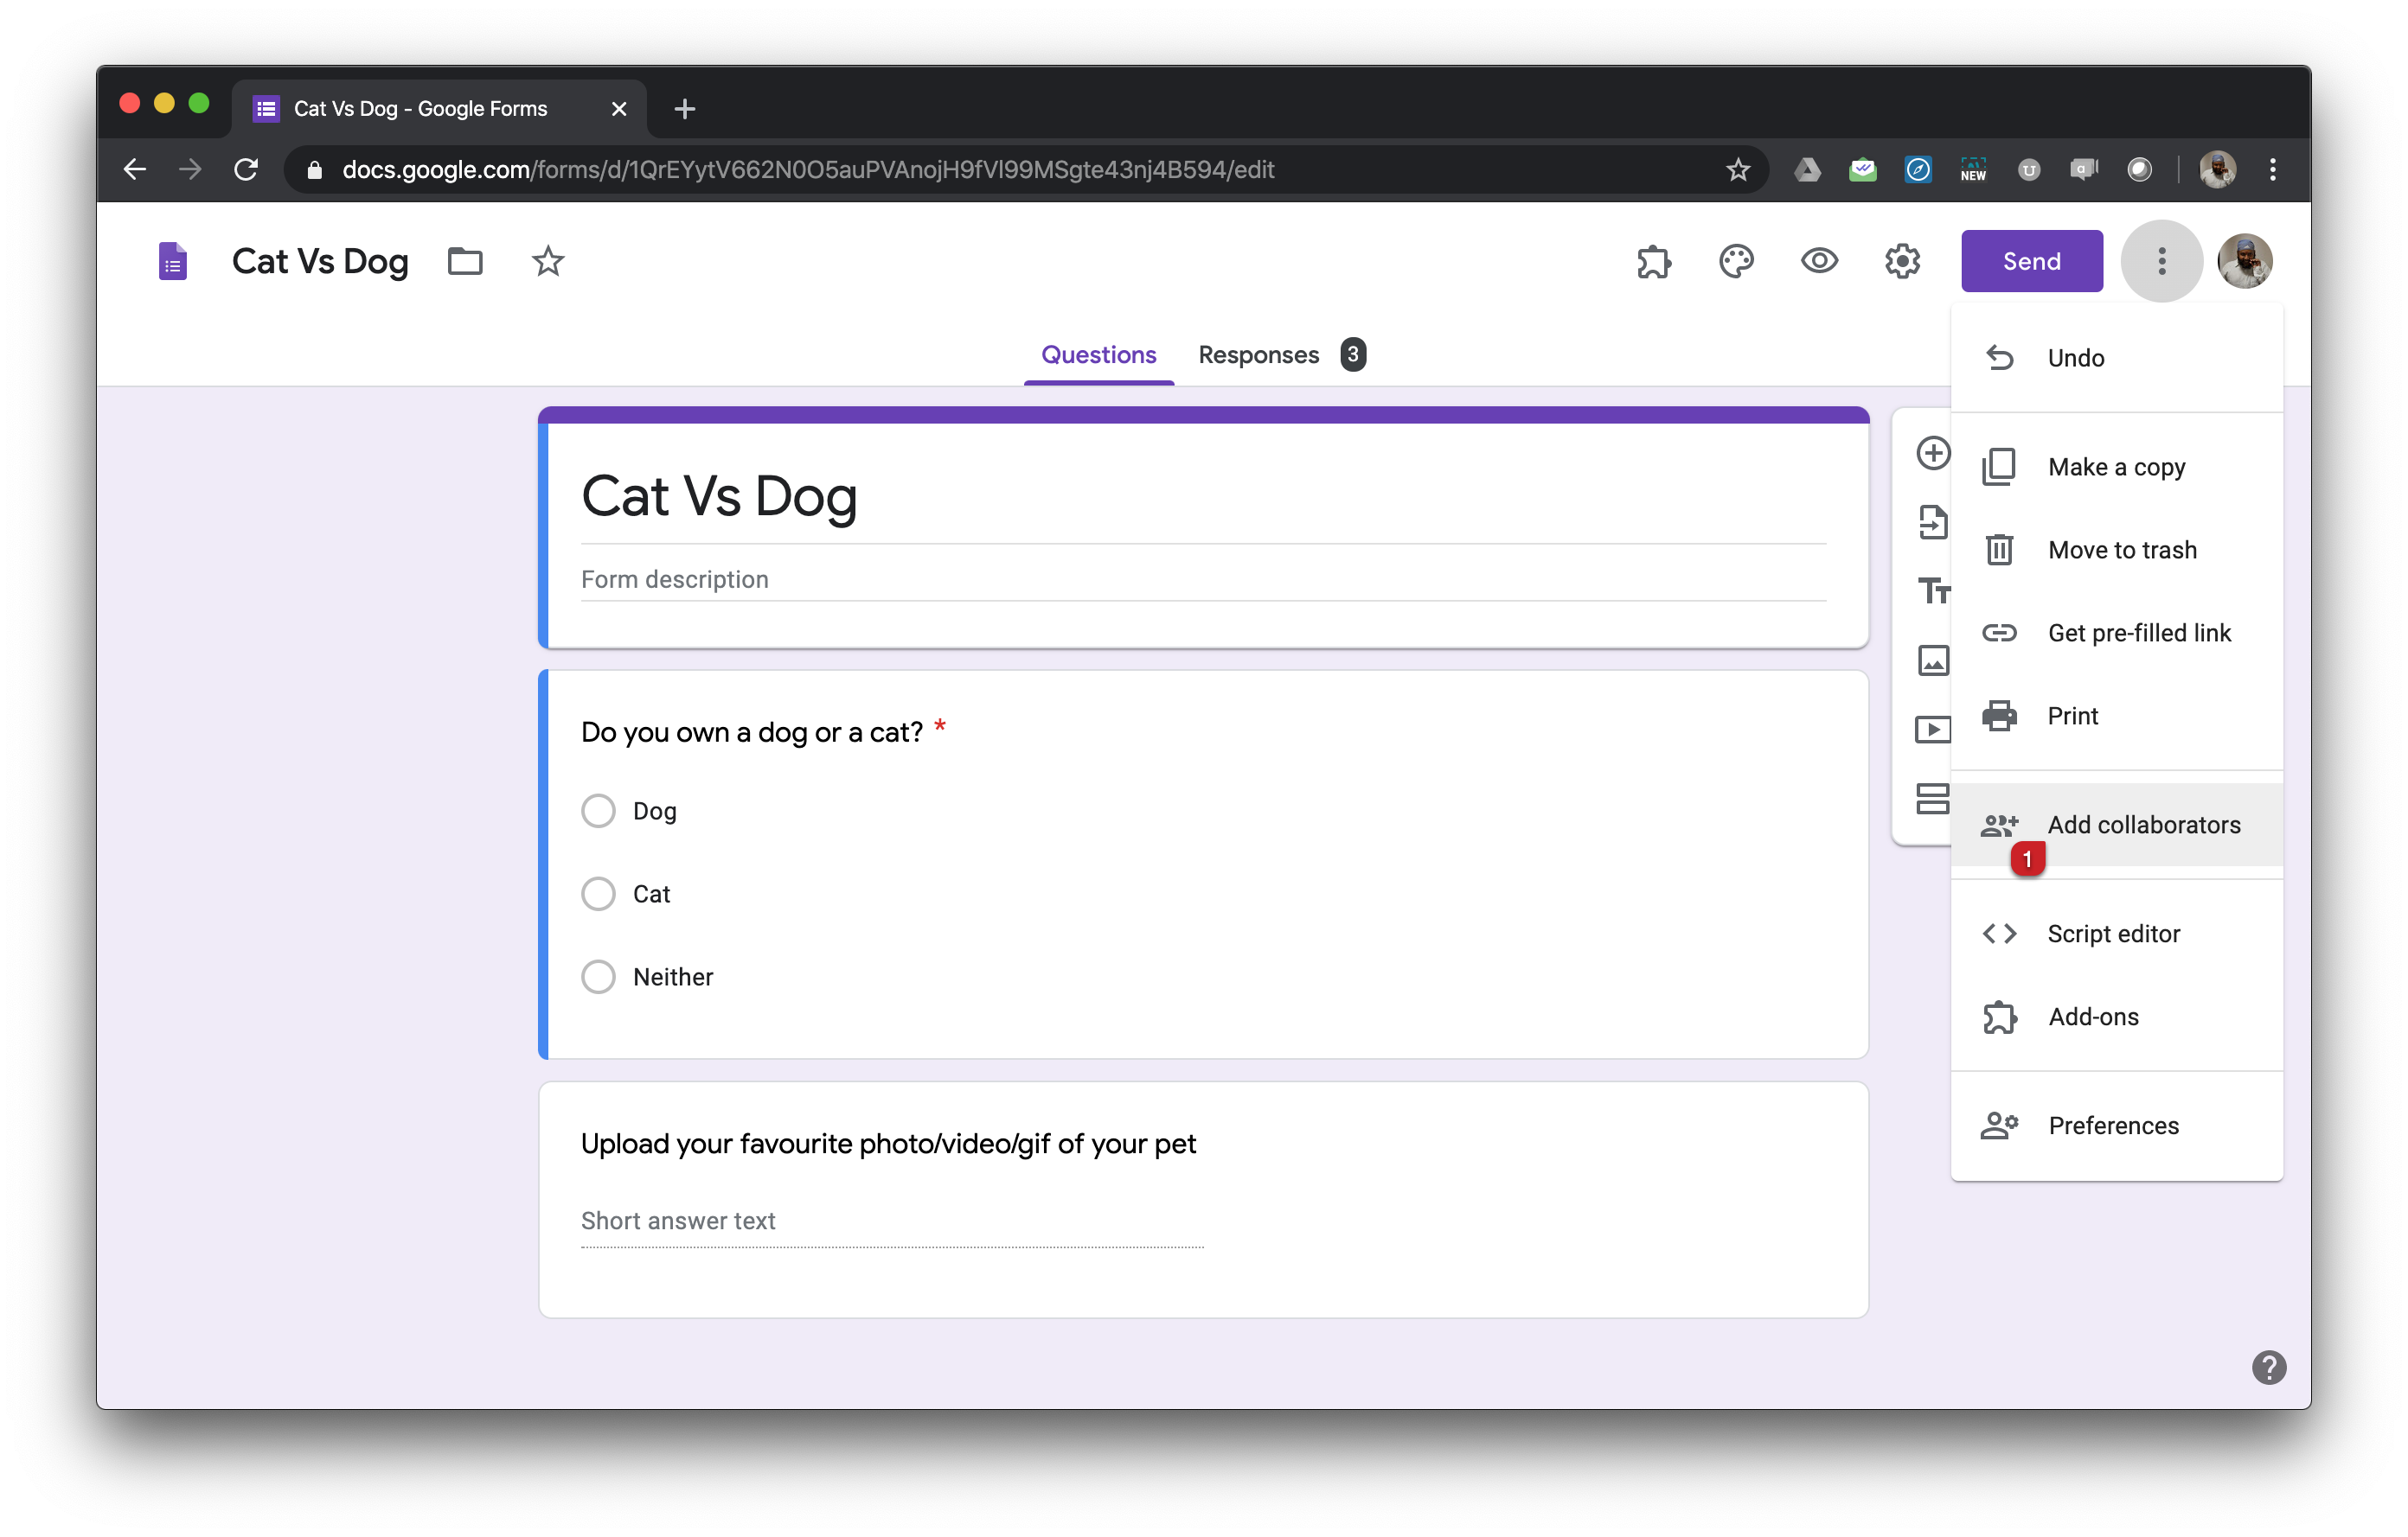This screenshot has height=1537, width=2408.
Task: Select the Cat radio button
Action: (x=599, y=895)
